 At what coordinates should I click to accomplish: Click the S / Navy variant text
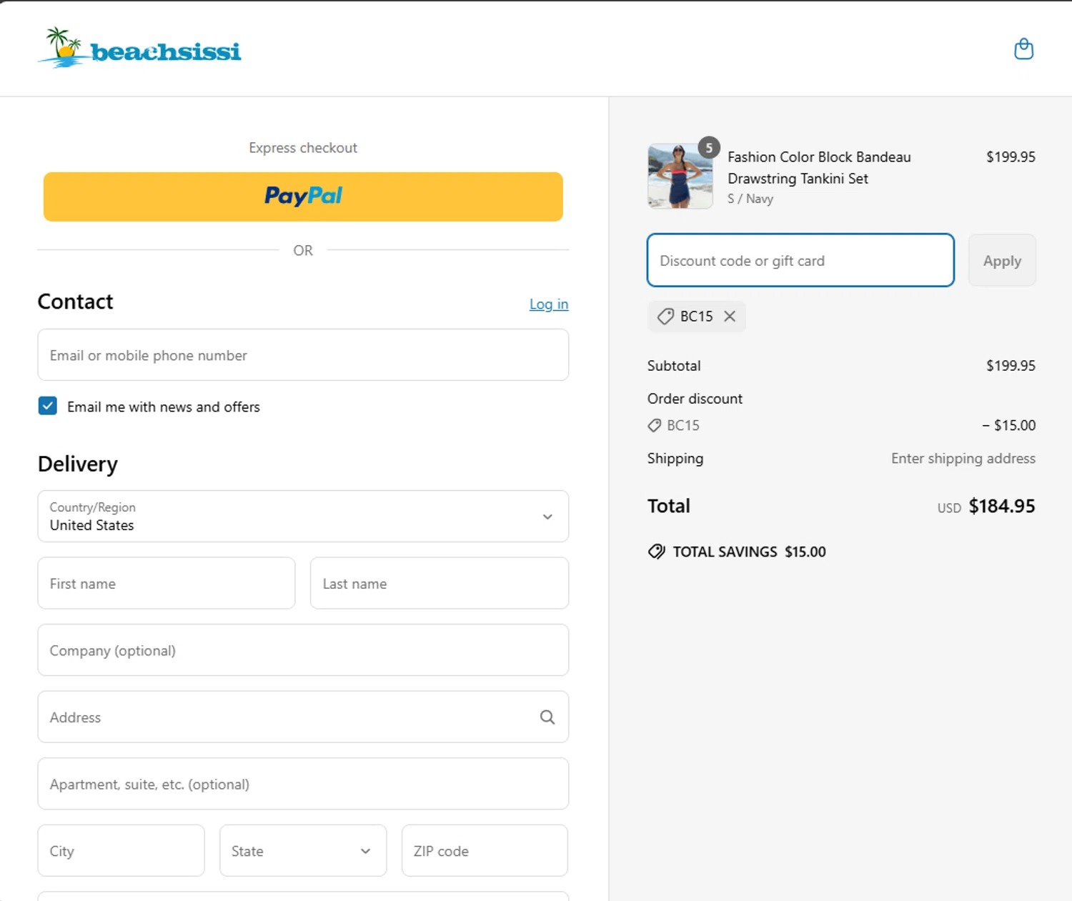(x=750, y=199)
